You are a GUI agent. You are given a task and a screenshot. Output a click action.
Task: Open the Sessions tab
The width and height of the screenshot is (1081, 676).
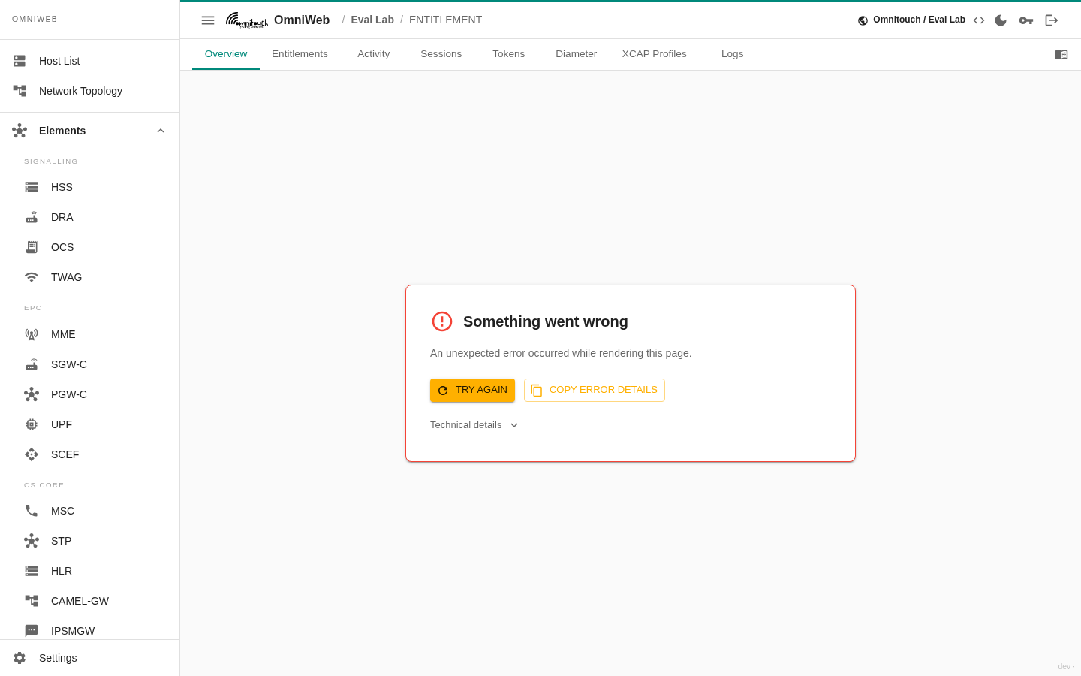441,54
